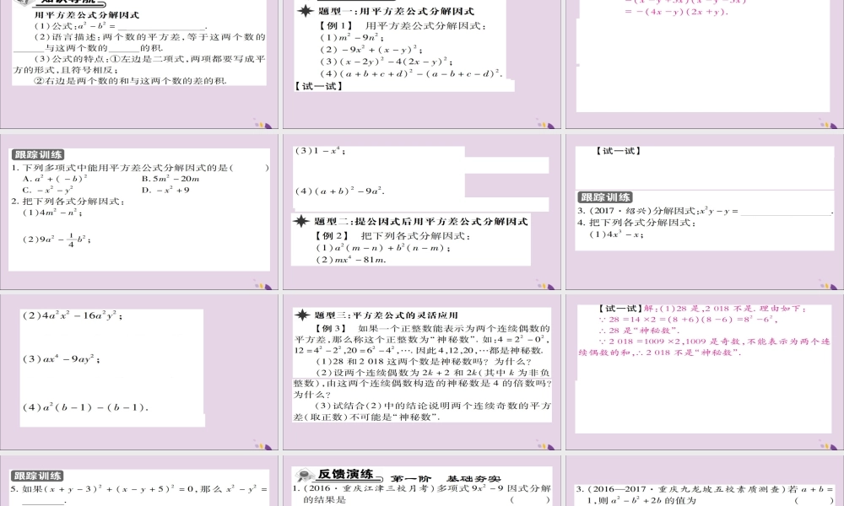Open the slide with 重庆九龙坡五校 question 3
The width and height of the screenshot is (844, 506).
705,480
